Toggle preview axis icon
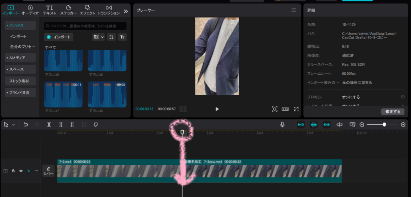 click(x=340, y=125)
